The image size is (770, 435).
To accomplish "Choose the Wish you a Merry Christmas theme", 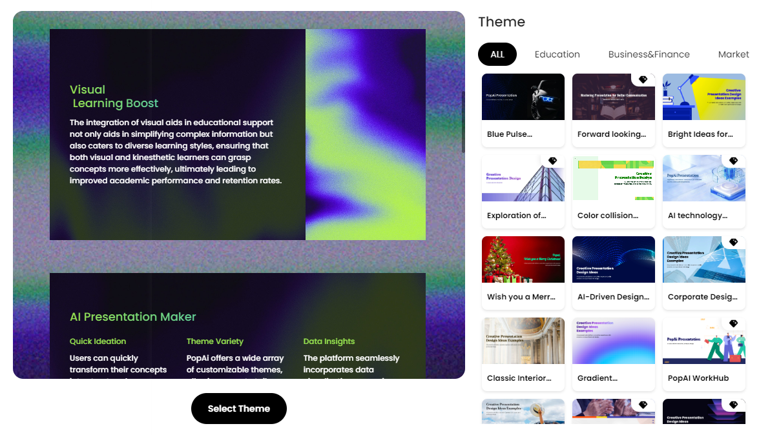I will (x=523, y=259).
